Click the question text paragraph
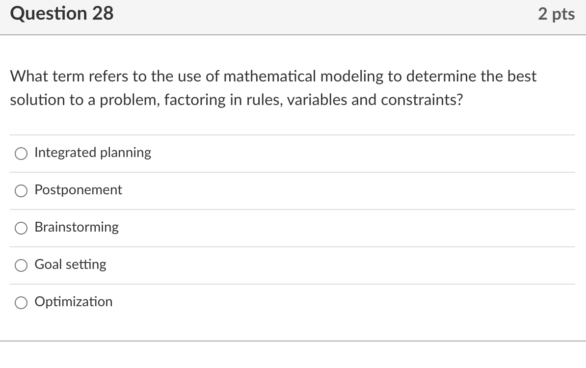Viewport: 586px width, 368px height. pos(273,88)
